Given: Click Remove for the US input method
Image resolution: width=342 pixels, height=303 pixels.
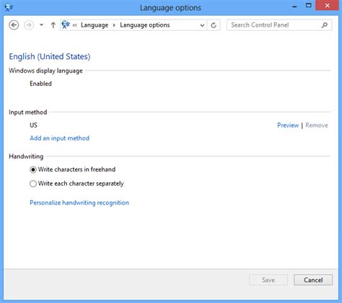Looking at the screenshot, I should (x=317, y=125).
